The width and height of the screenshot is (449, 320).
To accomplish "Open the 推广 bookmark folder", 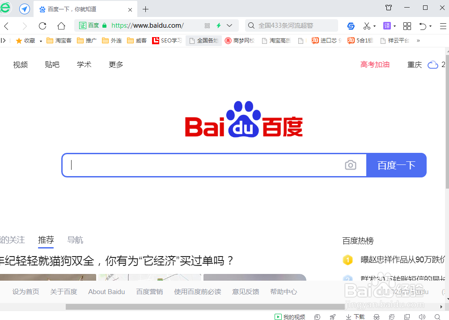I will click(86, 41).
